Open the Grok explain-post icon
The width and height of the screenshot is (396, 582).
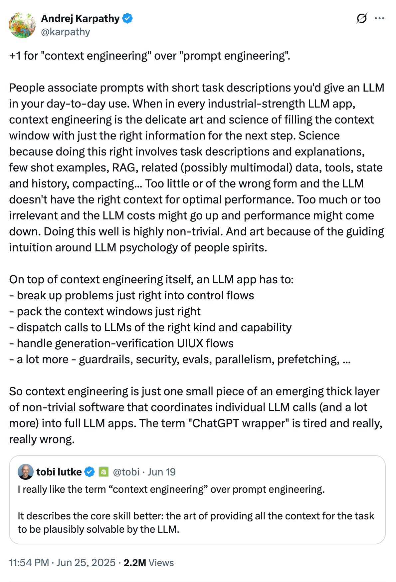pos(362,18)
